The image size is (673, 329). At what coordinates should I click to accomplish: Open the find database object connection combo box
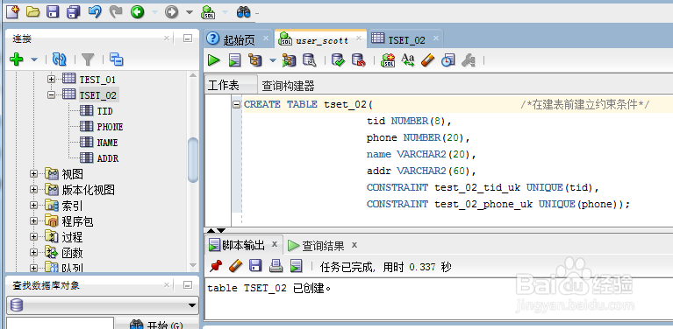pos(102,305)
